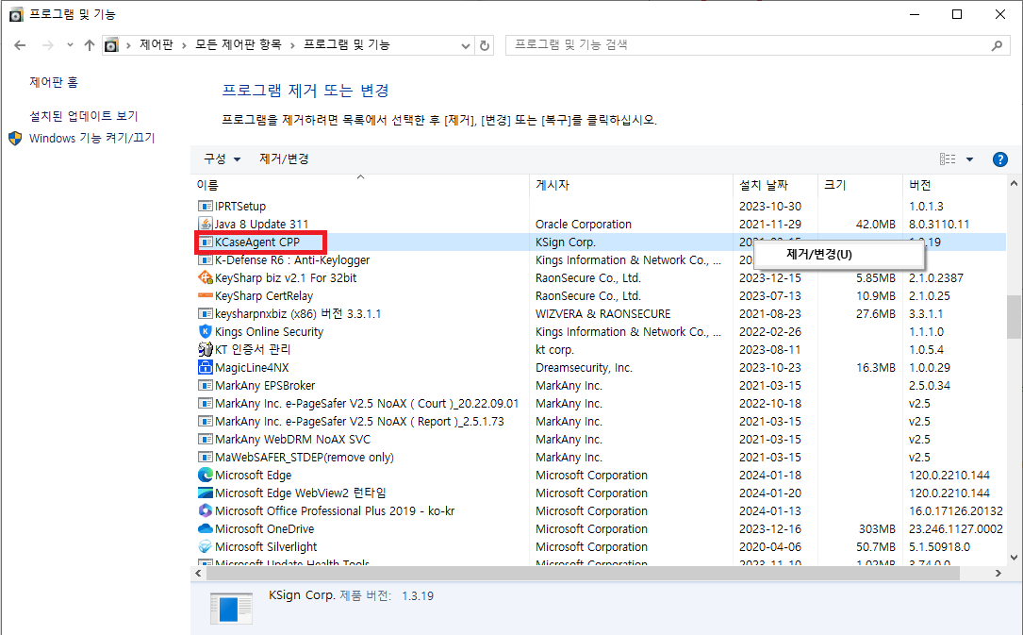The width and height of the screenshot is (1023, 635).
Task: Click the Microsoft Edge WebView2 런타임 icon
Action: point(206,493)
